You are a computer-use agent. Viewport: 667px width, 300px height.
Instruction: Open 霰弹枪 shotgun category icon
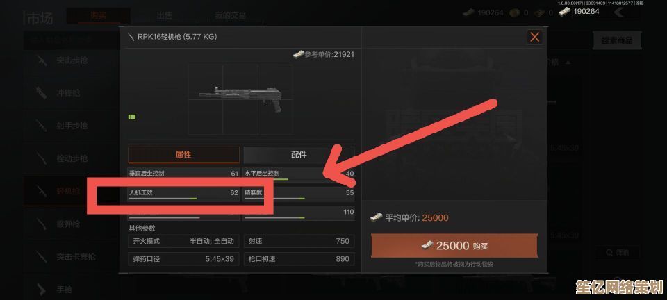coord(42,224)
